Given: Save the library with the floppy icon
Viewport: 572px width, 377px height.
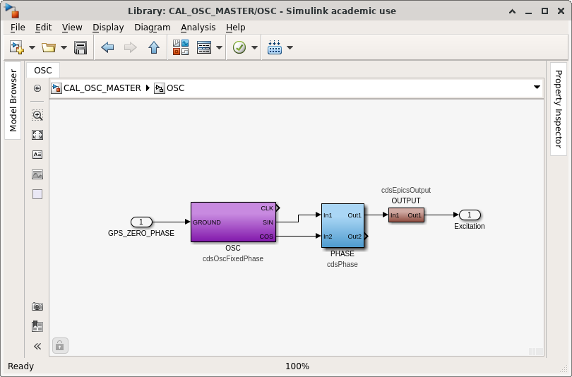Looking at the screenshot, I should point(81,47).
